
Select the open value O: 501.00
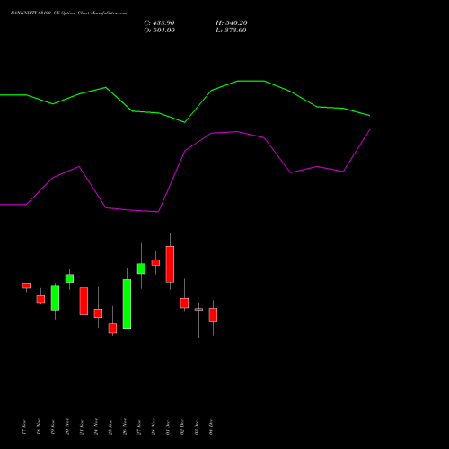pos(159,31)
